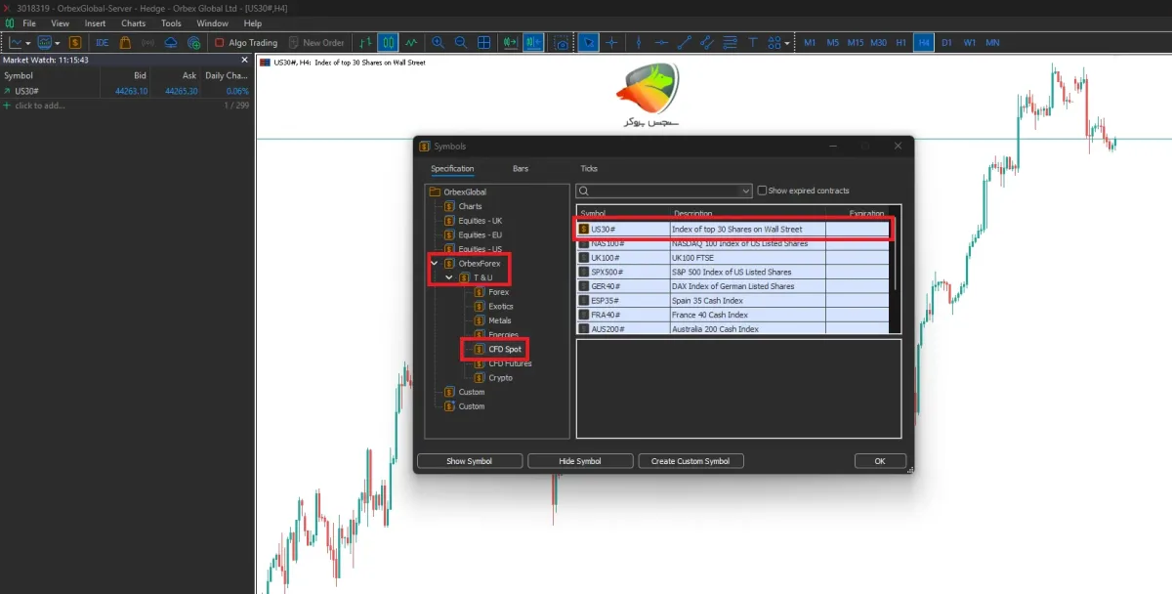Switch to candlestick chart display
The image size is (1172, 594).
click(389, 43)
